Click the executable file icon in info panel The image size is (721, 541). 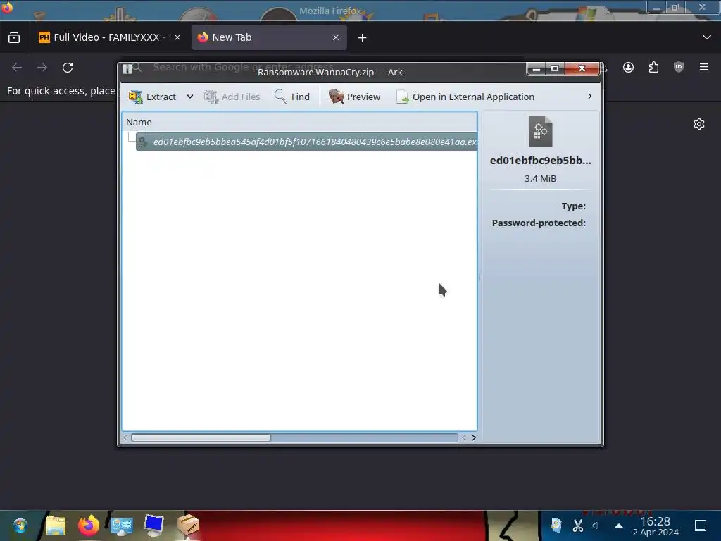540,131
